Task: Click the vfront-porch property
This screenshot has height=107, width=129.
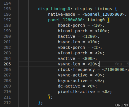Action: 73,53
